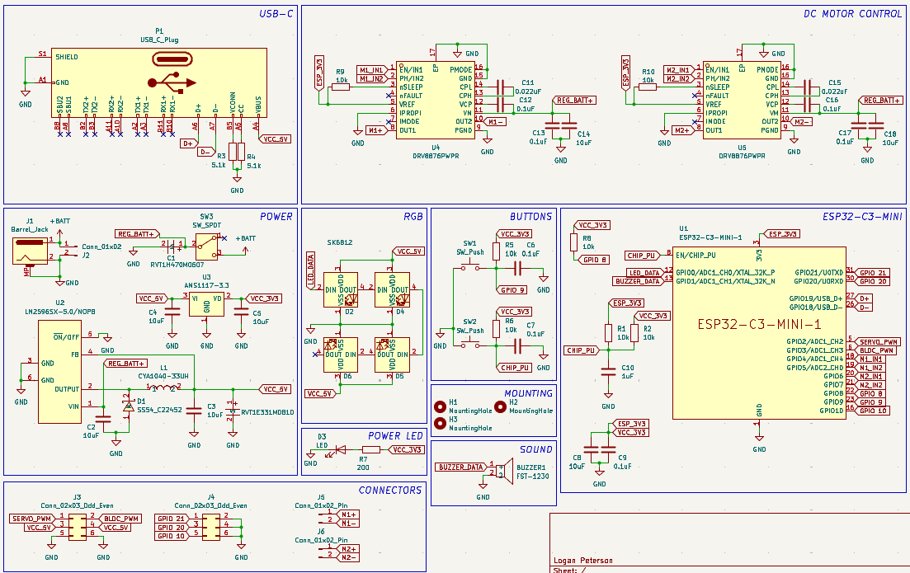
Task: Select the U4 DRV8876 motor driver chip
Action: coord(435,99)
